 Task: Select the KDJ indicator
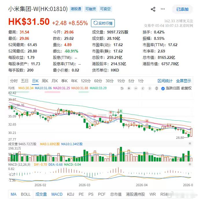tap(71, 194)
